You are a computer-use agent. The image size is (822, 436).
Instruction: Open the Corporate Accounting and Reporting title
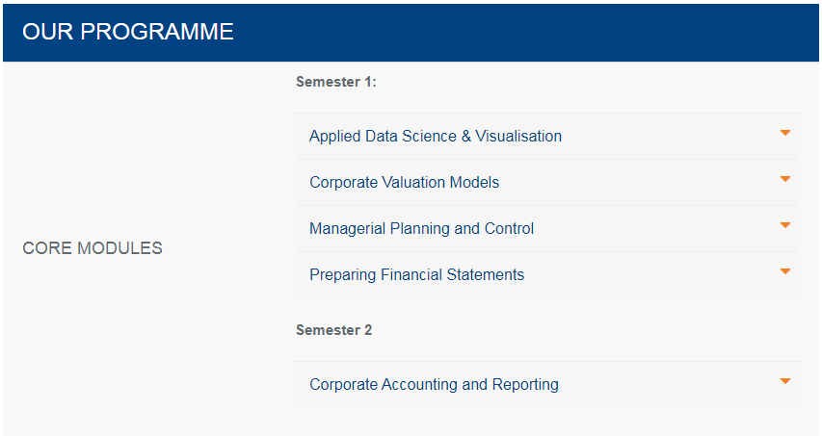coord(434,385)
